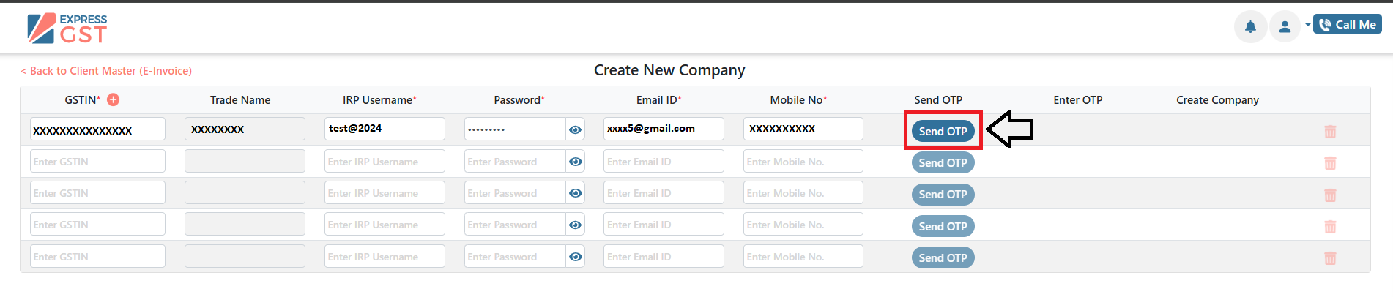Delete the second row with trash icon
Screen dimensions: 1393x297
tap(1330, 163)
